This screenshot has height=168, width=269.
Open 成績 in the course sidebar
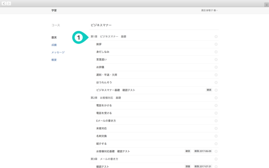point(54,45)
